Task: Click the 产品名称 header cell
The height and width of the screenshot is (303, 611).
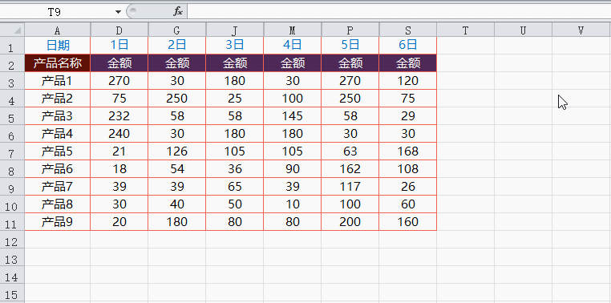Action: pos(58,63)
